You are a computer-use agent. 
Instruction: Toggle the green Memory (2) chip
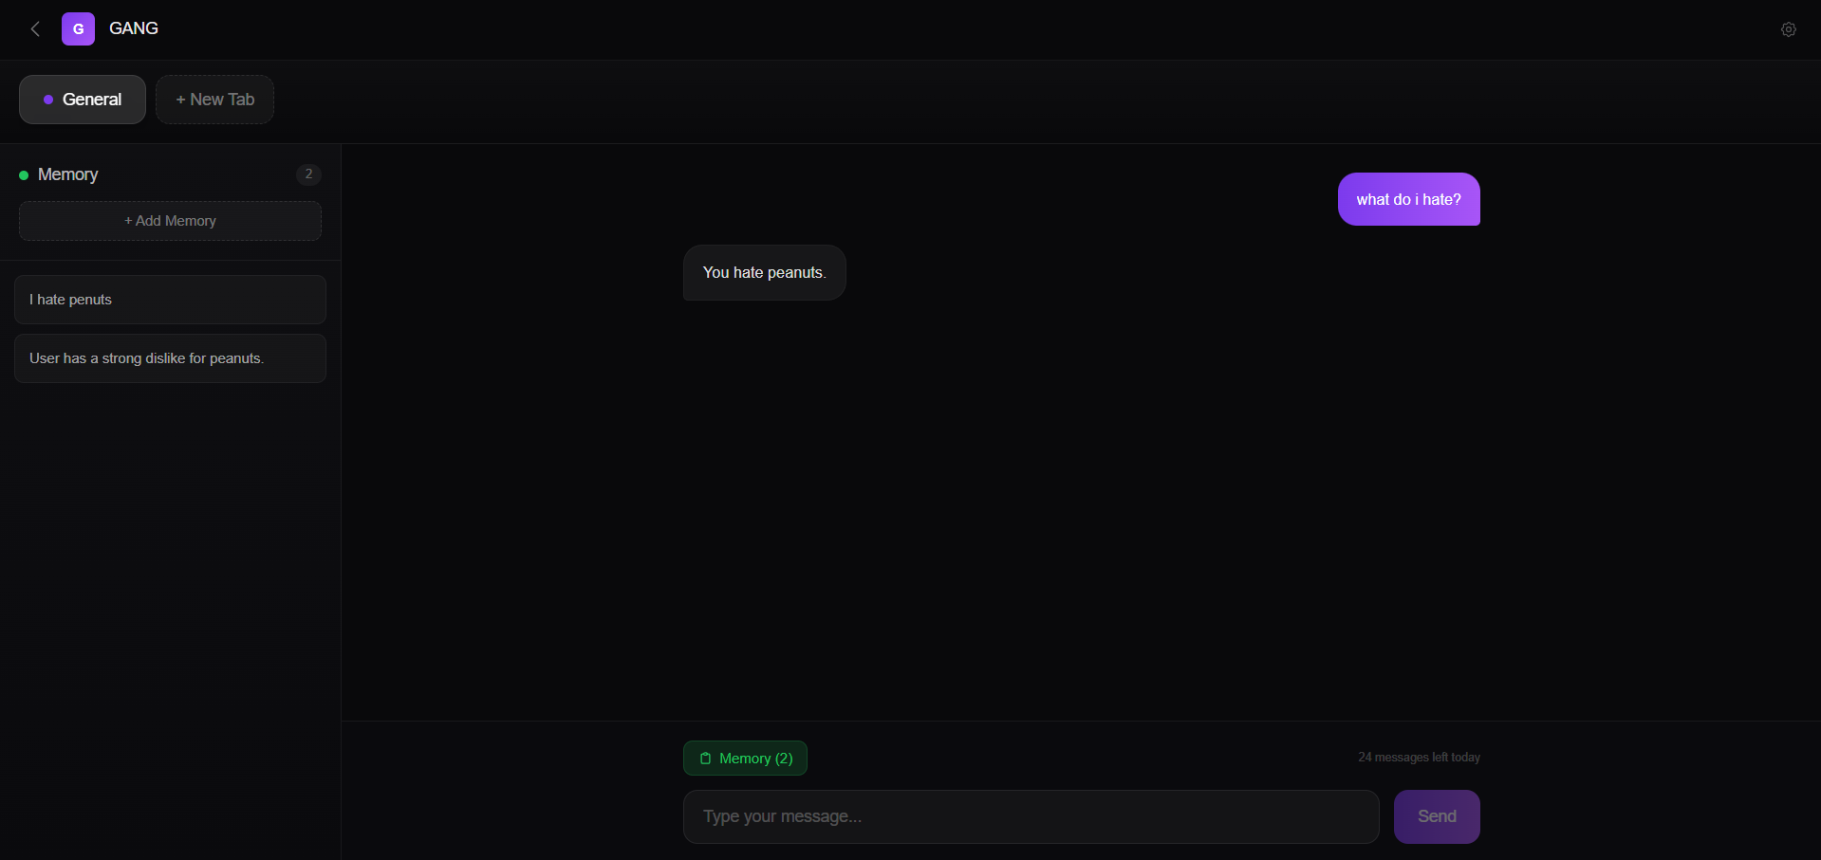point(745,759)
